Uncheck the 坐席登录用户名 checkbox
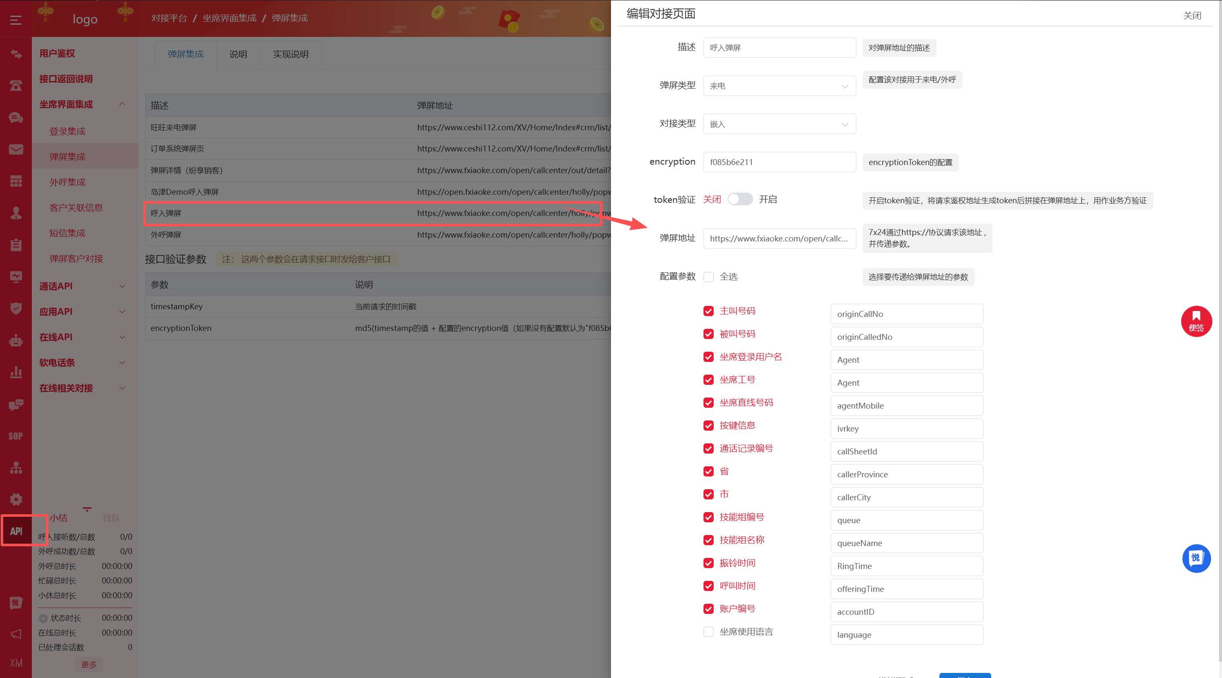 (x=708, y=357)
